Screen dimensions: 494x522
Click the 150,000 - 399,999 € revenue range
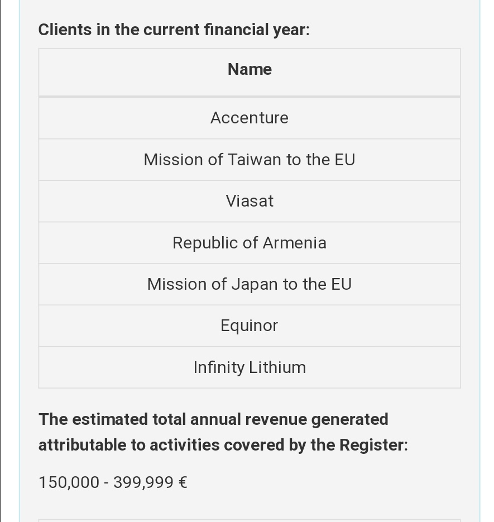(x=113, y=482)
